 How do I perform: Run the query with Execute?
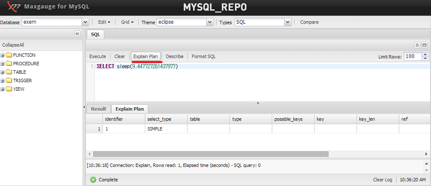[x=97, y=56]
